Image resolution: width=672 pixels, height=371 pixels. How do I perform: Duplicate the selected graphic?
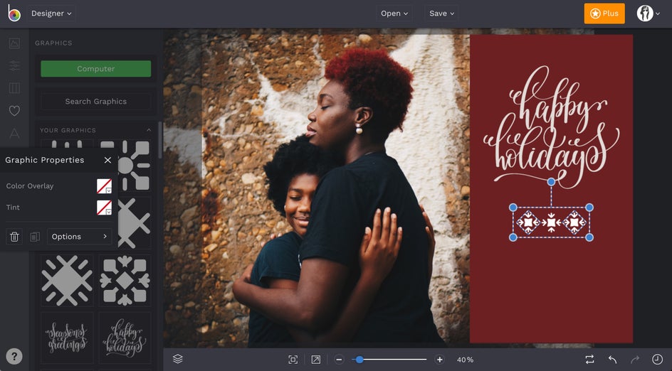pyautogui.click(x=35, y=236)
